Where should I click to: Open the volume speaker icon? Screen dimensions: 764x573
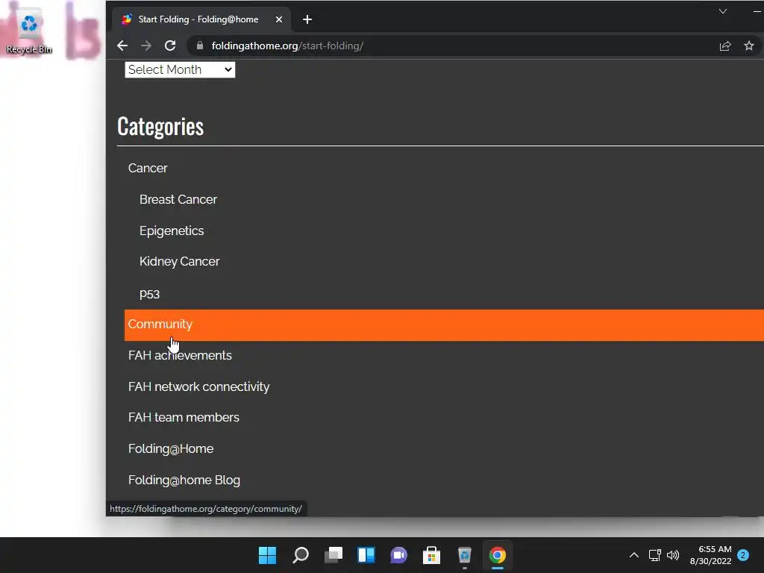(673, 555)
